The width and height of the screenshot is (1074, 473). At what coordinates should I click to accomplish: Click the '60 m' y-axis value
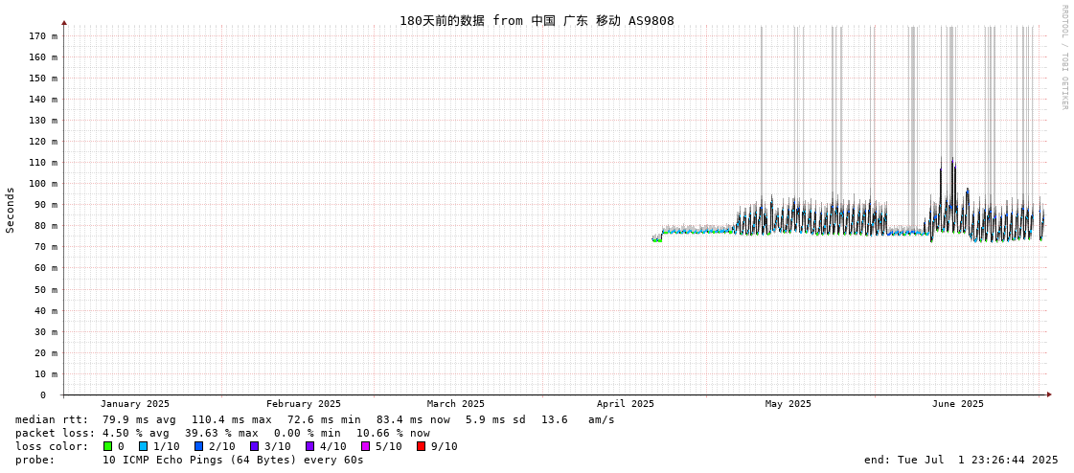[47, 268]
